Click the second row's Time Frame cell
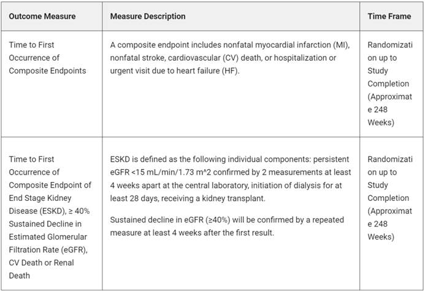425x291 pixels. point(390,198)
